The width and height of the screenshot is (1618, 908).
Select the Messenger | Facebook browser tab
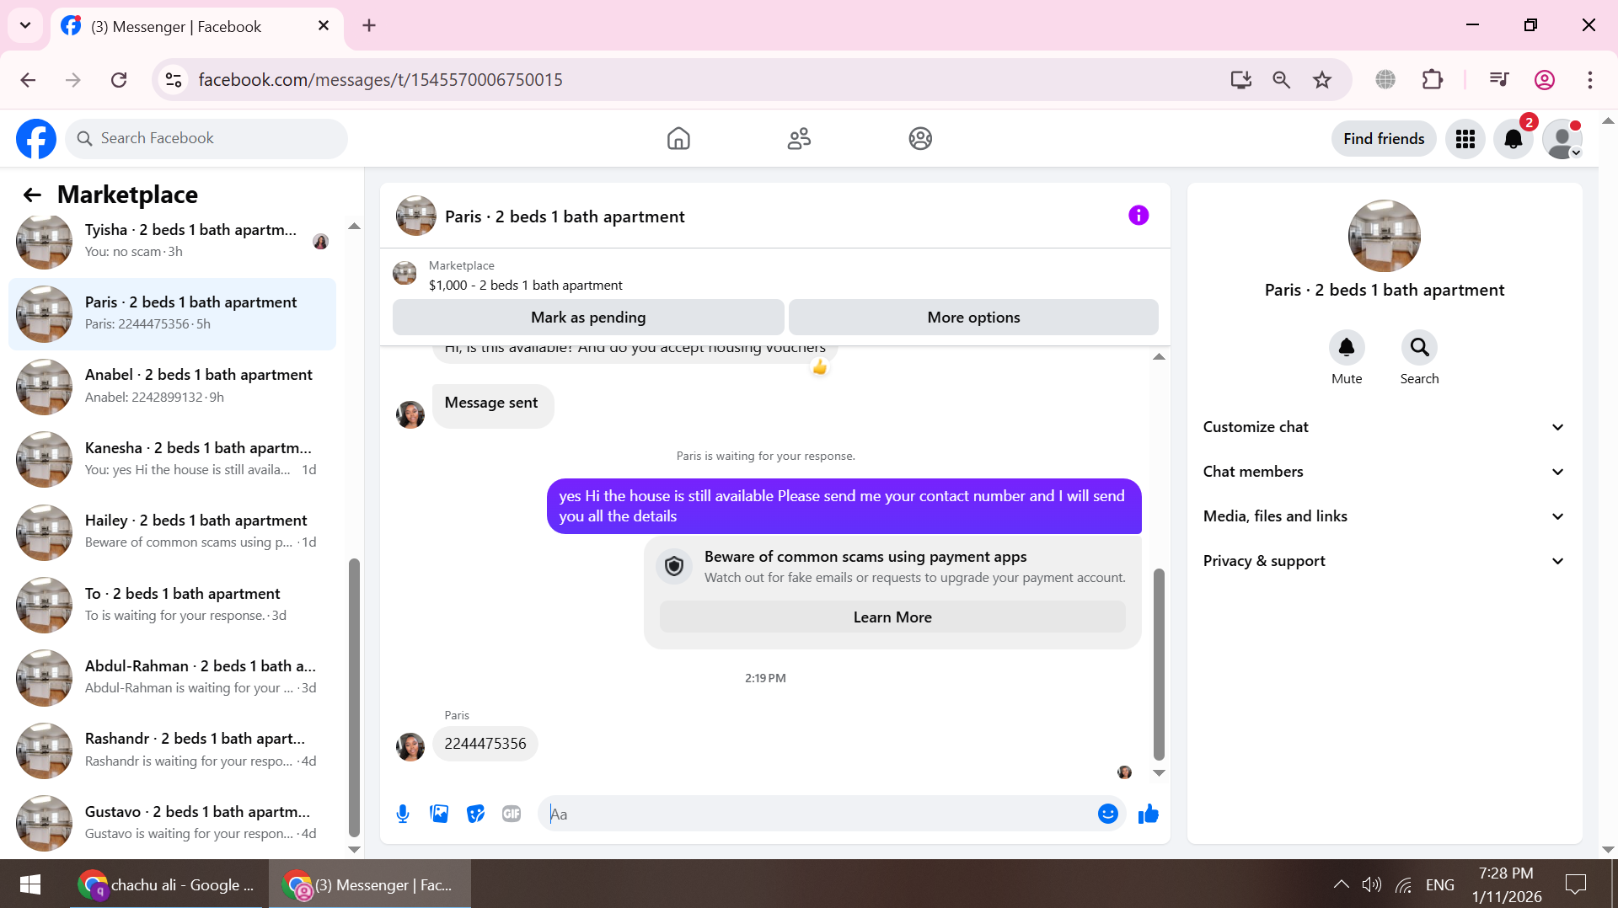[x=197, y=27]
